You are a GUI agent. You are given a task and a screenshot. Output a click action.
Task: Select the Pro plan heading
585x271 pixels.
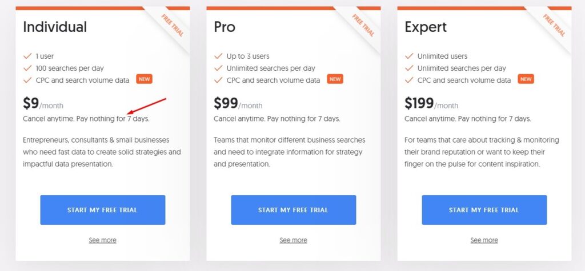(x=225, y=27)
